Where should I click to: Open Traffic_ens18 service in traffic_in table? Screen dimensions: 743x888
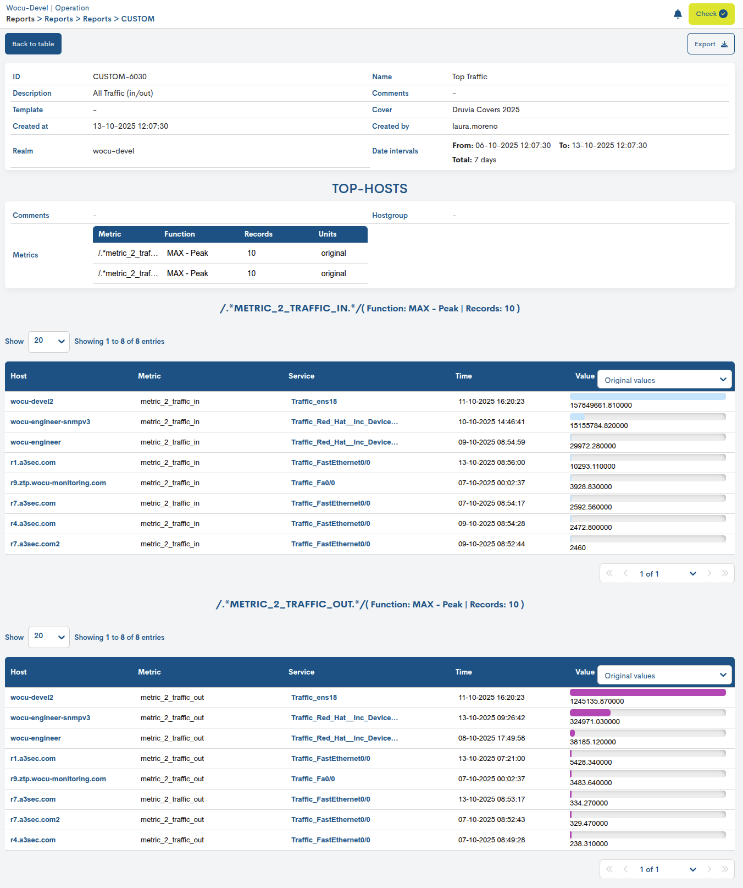314,402
